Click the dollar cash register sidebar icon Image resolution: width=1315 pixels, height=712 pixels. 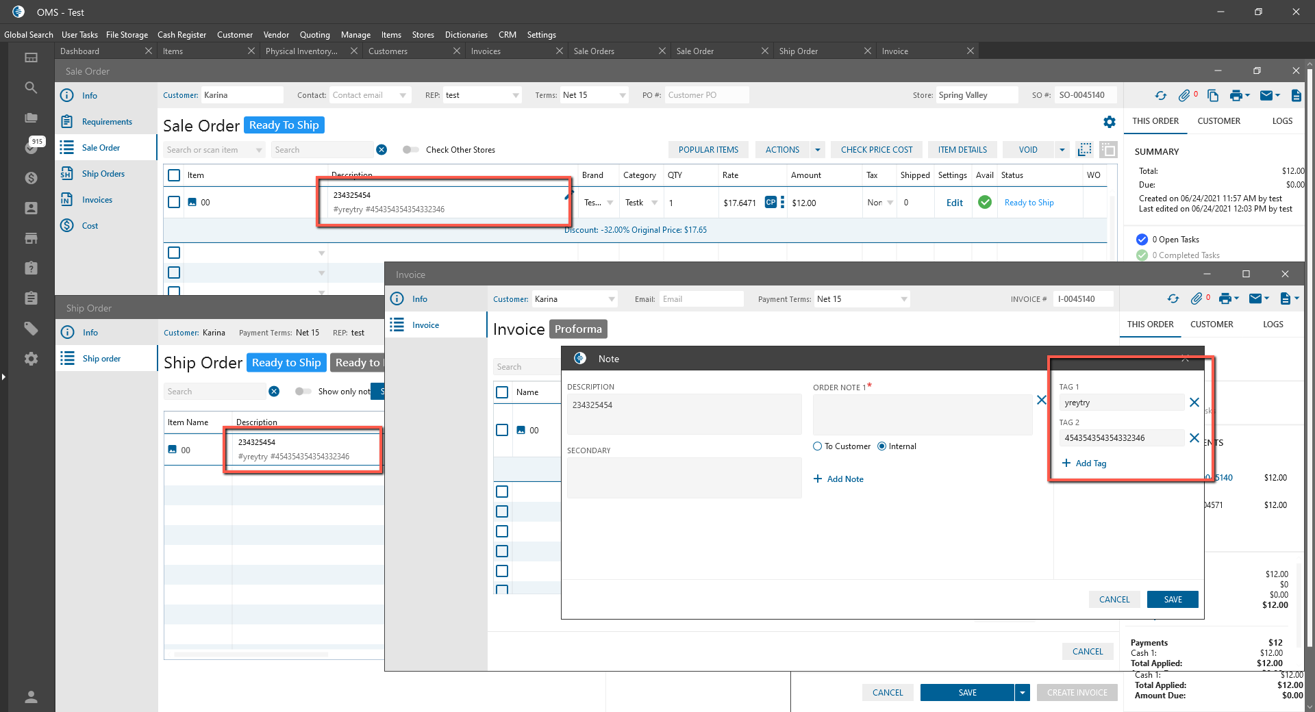[31, 178]
